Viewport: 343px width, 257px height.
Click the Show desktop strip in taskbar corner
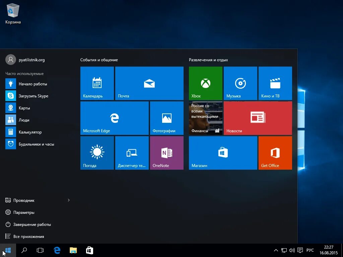tap(342, 250)
